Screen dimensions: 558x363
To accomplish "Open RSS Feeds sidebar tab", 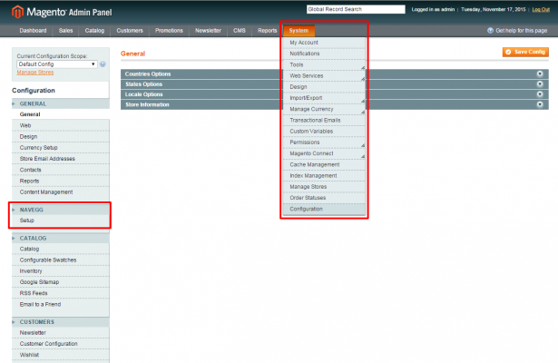I will (x=61, y=293).
